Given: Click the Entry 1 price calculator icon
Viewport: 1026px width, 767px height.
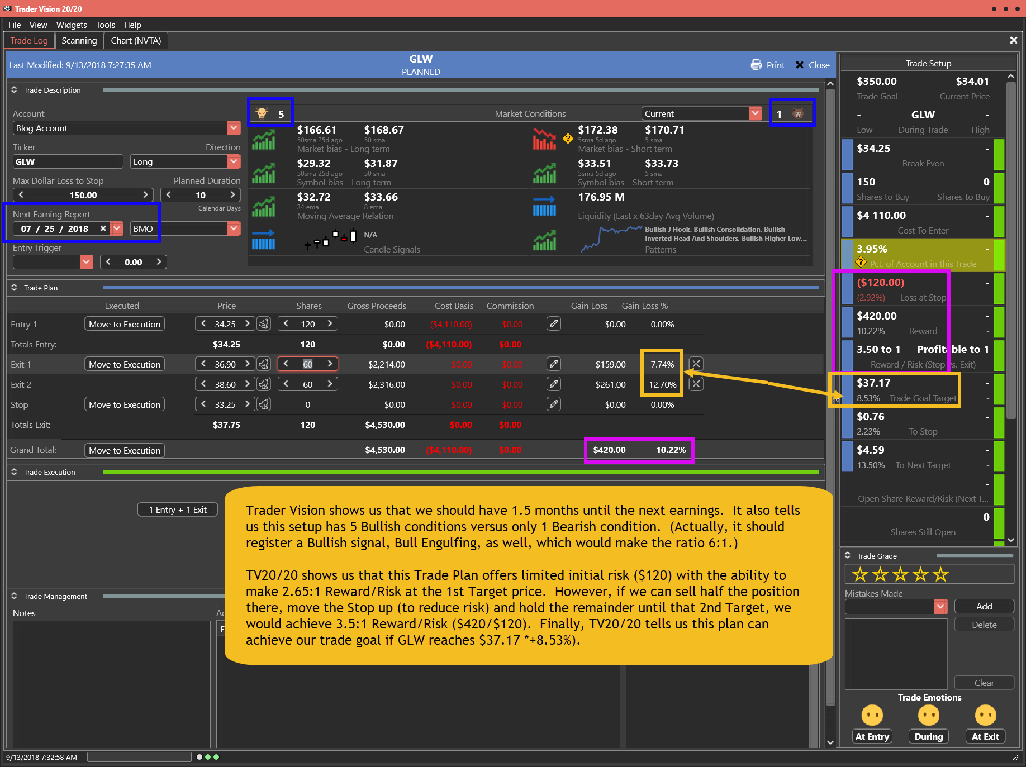Looking at the screenshot, I should tap(264, 323).
